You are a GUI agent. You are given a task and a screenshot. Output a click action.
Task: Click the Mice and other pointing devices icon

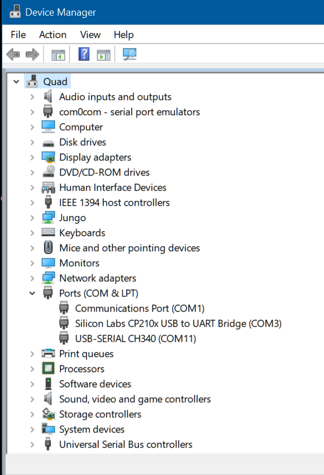click(48, 247)
